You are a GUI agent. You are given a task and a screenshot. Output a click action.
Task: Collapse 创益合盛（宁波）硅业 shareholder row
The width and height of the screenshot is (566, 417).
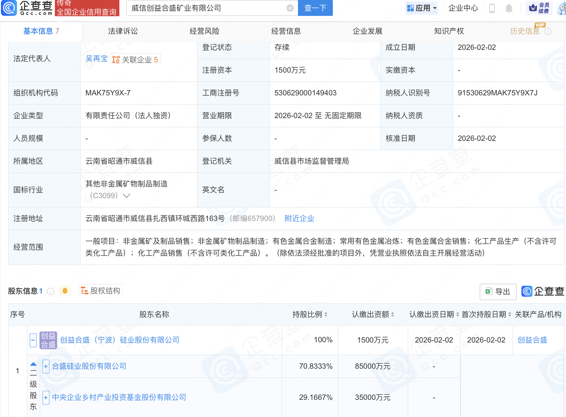click(33, 340)
